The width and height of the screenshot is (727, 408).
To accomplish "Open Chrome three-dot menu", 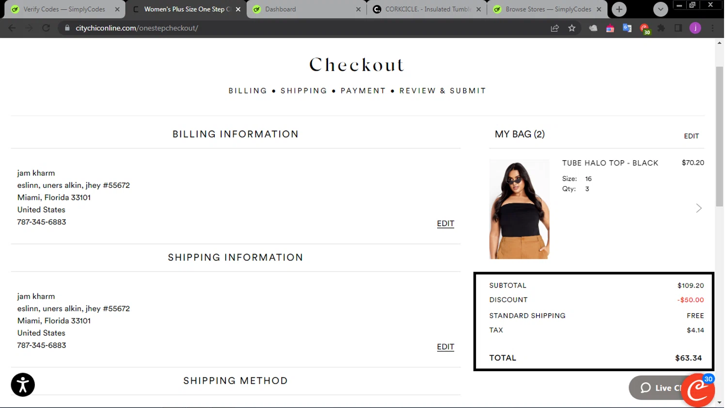I will pos(712,28).
